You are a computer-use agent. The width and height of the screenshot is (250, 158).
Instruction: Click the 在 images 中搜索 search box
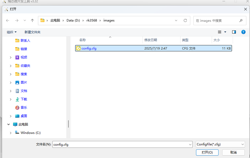[220, 21]
